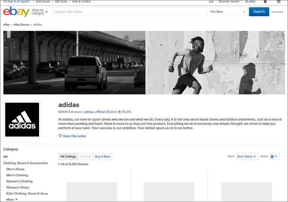Select the All Listings tab

pos(68,157)
